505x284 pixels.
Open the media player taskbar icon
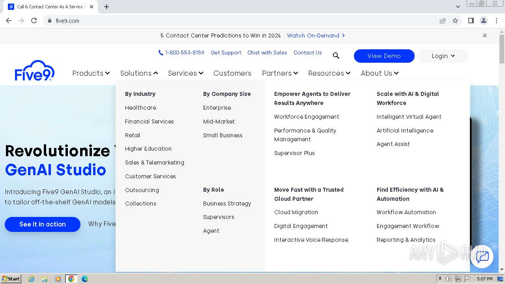point(58,279)
